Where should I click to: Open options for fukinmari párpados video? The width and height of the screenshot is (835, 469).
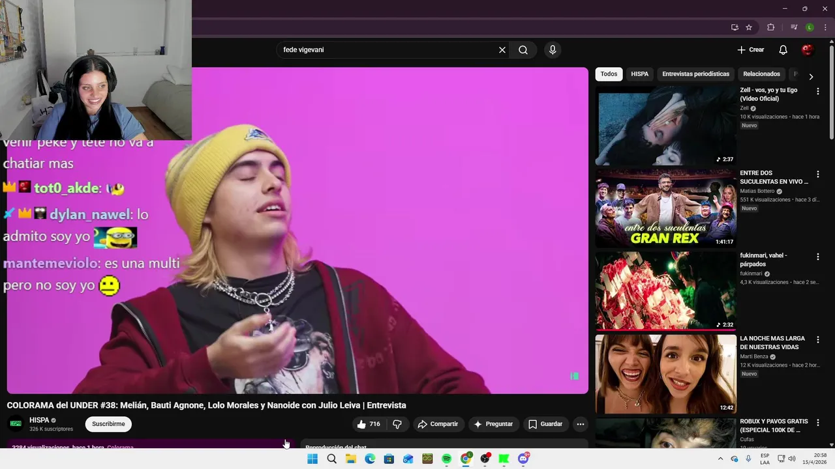817,257
